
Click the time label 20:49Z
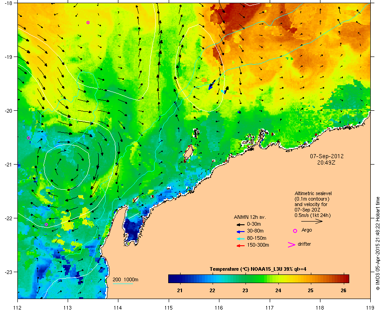326,162
